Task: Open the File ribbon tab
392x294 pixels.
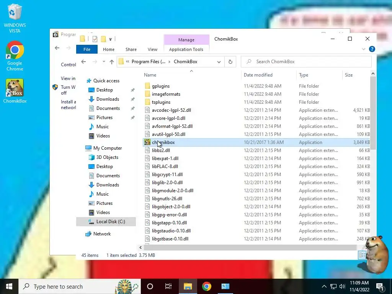Action: [x=87, y=49]
